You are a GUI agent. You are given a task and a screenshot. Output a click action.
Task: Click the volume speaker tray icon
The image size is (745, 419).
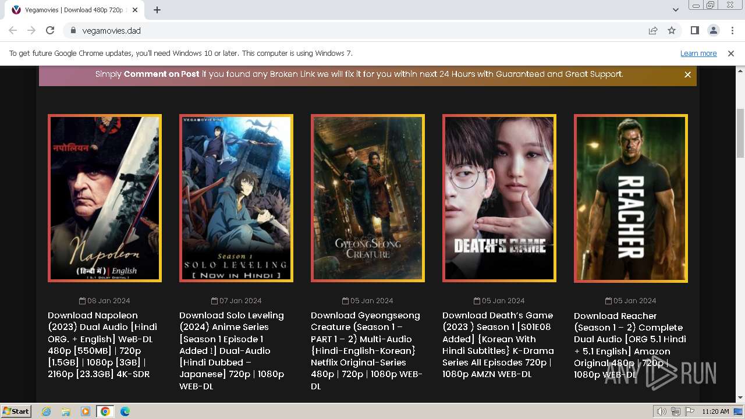click(662, 411)
